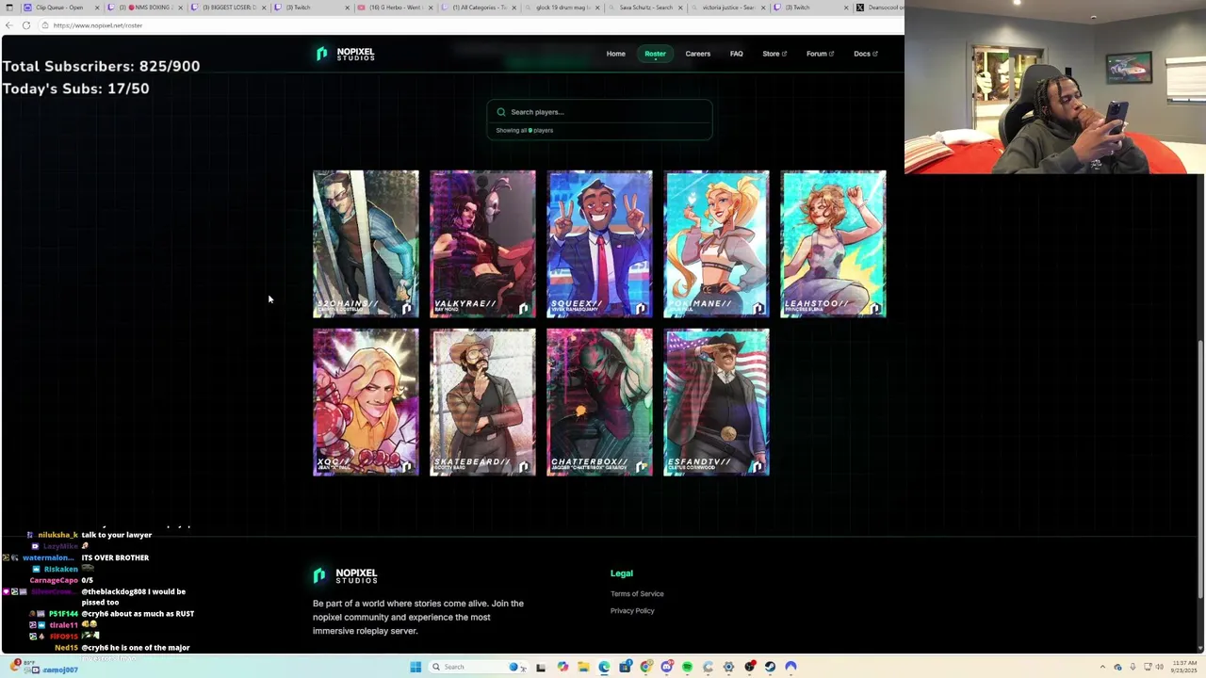Close the G Herbo YouTube tab

coord(431,8)
